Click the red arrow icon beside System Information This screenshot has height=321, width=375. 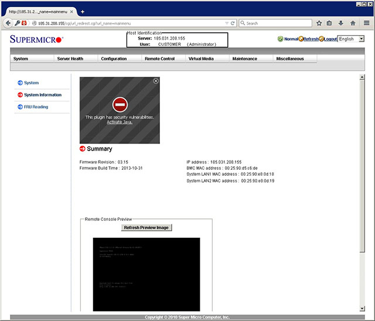pyautogui.click(x=20, y=95)
